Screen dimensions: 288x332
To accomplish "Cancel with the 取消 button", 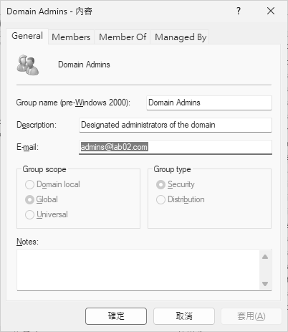I will click(184, 316).
